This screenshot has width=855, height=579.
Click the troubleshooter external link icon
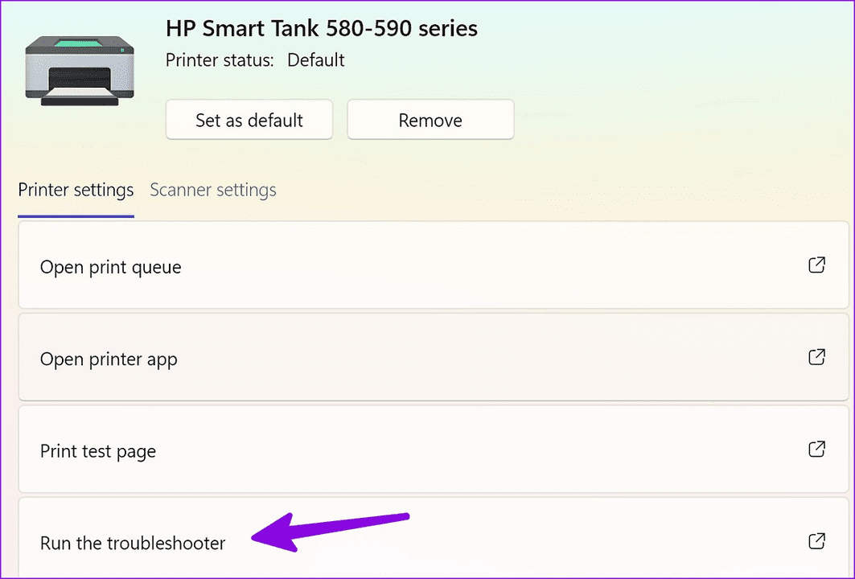coord(816,541)
